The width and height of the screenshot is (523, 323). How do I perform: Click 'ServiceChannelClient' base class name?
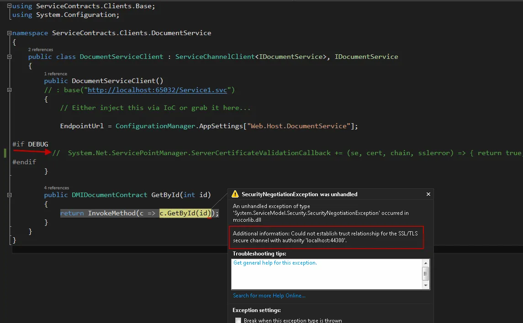coord(215,57)
